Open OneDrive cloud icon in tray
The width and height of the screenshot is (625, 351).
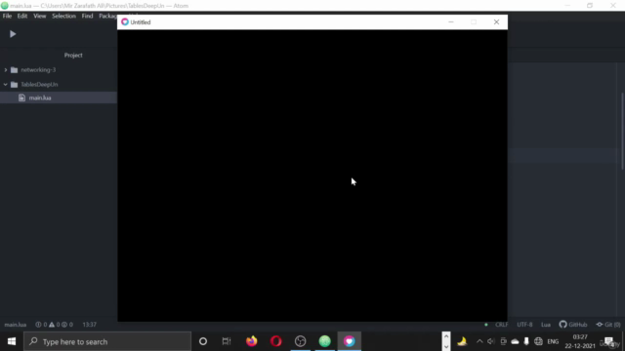(515, 341)
